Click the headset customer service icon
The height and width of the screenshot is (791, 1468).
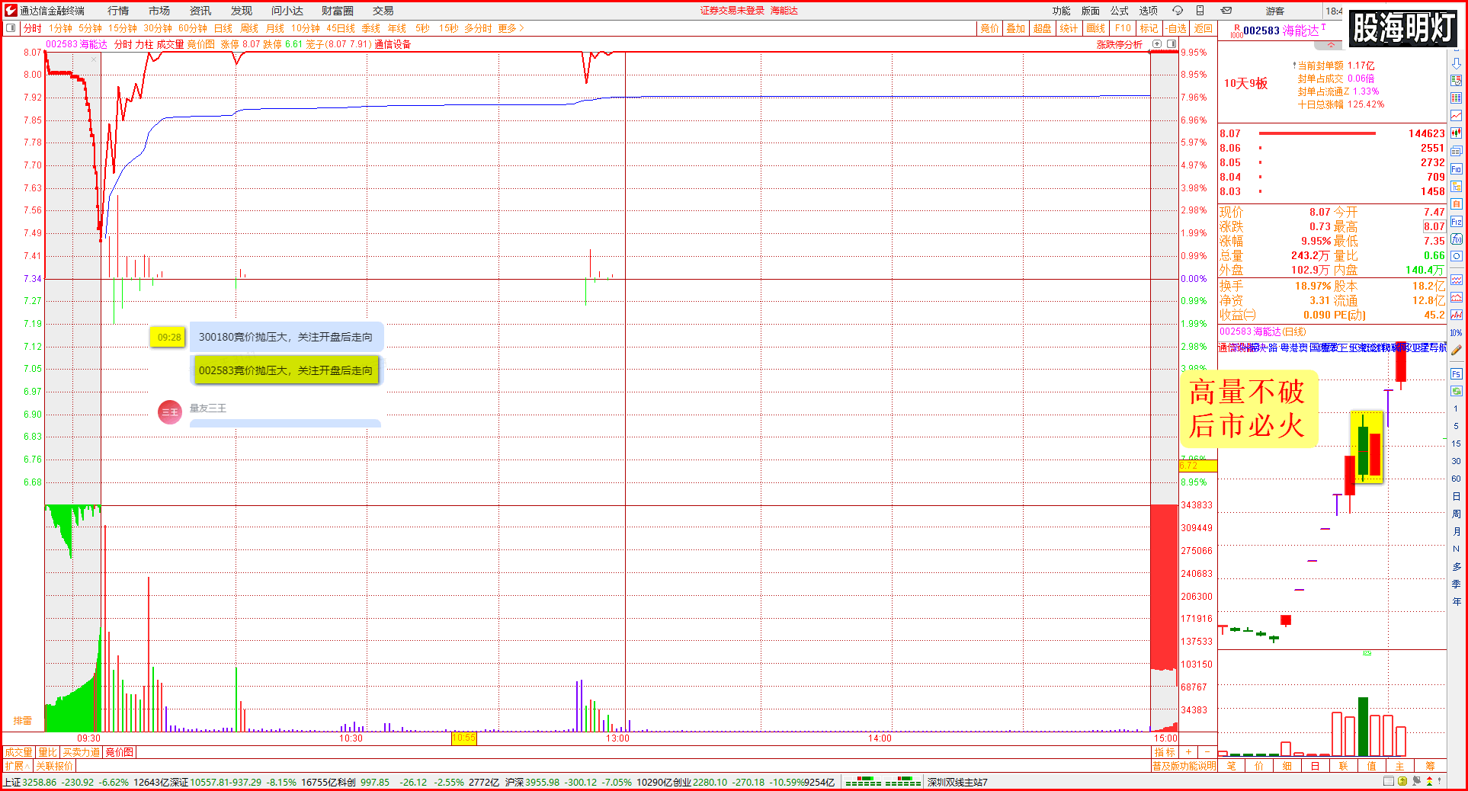(x=1178, y=11)
